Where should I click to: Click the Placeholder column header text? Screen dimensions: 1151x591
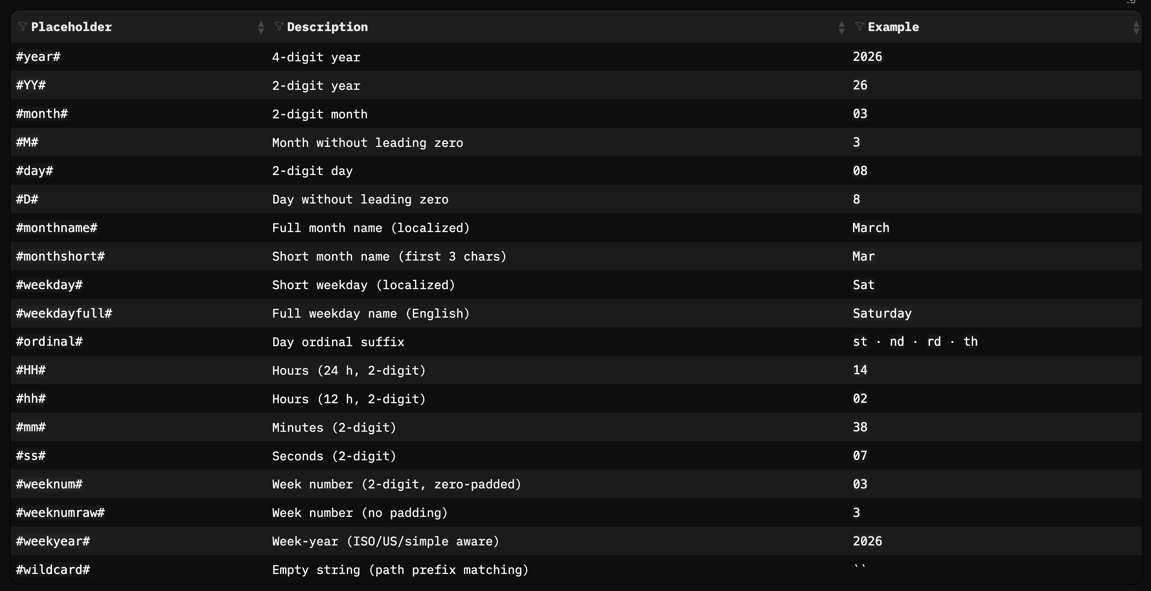click(x=72, y=27)
